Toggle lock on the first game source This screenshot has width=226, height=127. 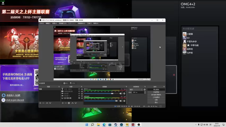[82, 94]
